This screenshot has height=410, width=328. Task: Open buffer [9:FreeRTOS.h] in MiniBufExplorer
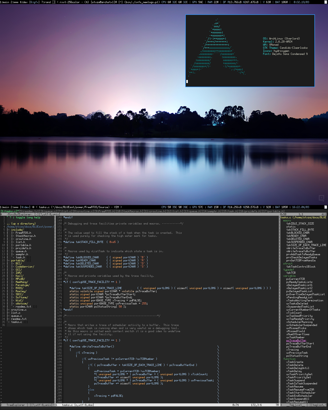(x=105, y=211)
